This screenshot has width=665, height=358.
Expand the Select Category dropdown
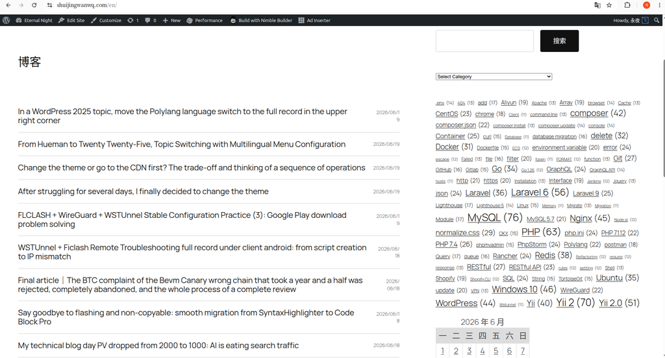pyautogui.click(x=494, y=77)
